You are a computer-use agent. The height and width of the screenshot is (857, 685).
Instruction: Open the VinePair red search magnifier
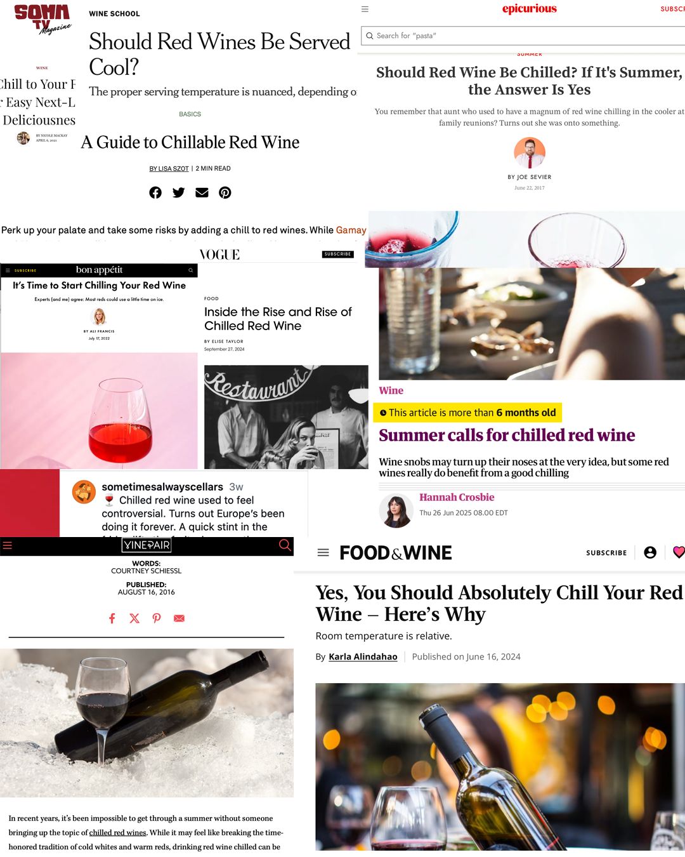(285, 545)
